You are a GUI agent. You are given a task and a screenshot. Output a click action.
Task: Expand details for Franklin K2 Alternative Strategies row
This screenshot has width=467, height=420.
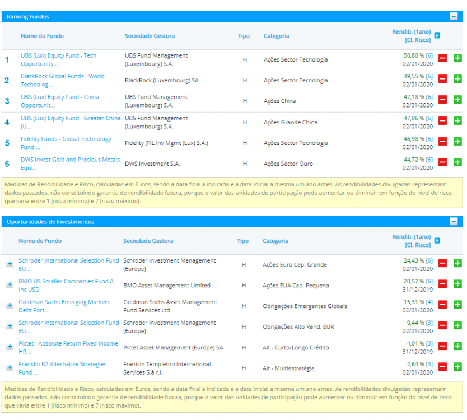pyautogui.click(x=10, y=368)
